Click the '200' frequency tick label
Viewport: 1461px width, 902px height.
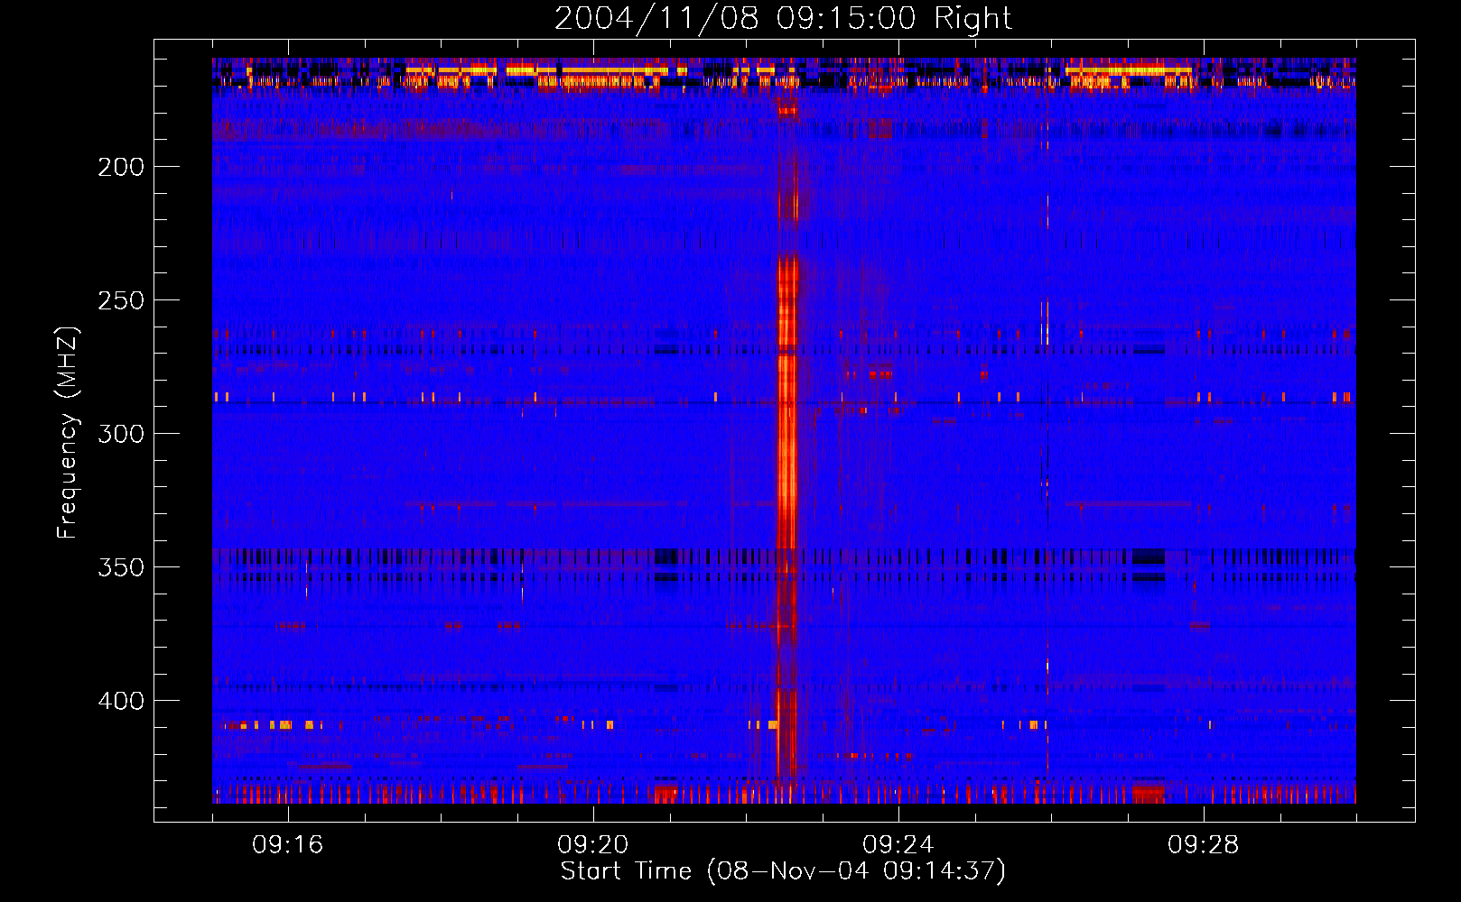point(121,167)
